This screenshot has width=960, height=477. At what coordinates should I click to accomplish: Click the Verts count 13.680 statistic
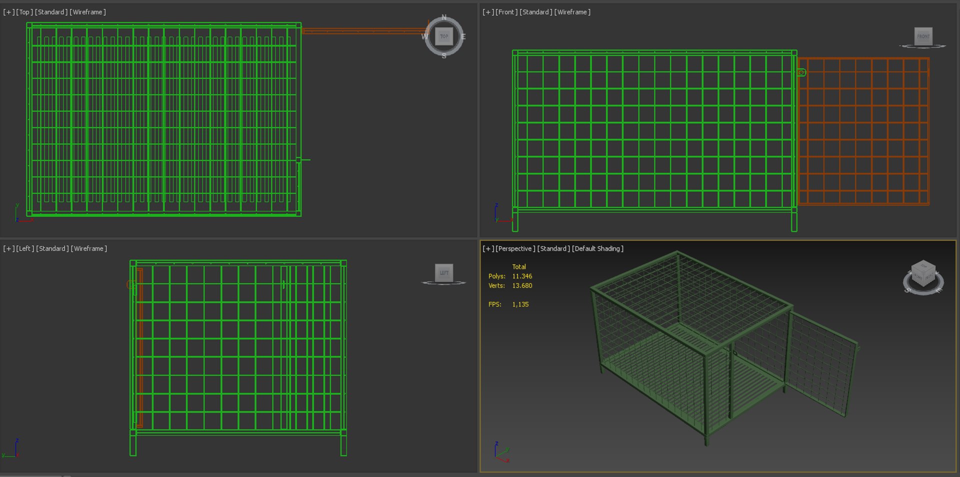click(x=522, y=286)
